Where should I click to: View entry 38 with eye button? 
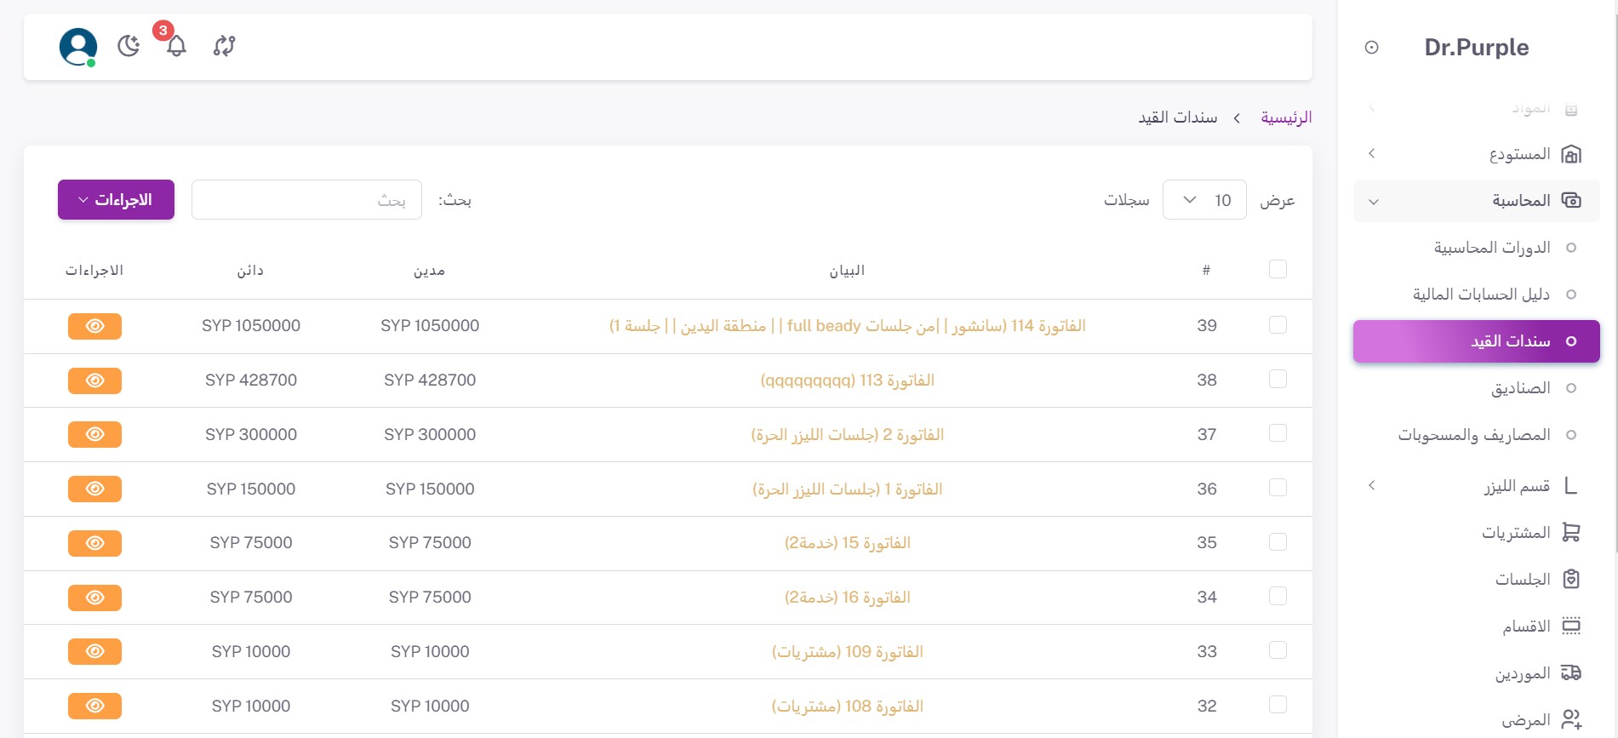pos(94,380)
